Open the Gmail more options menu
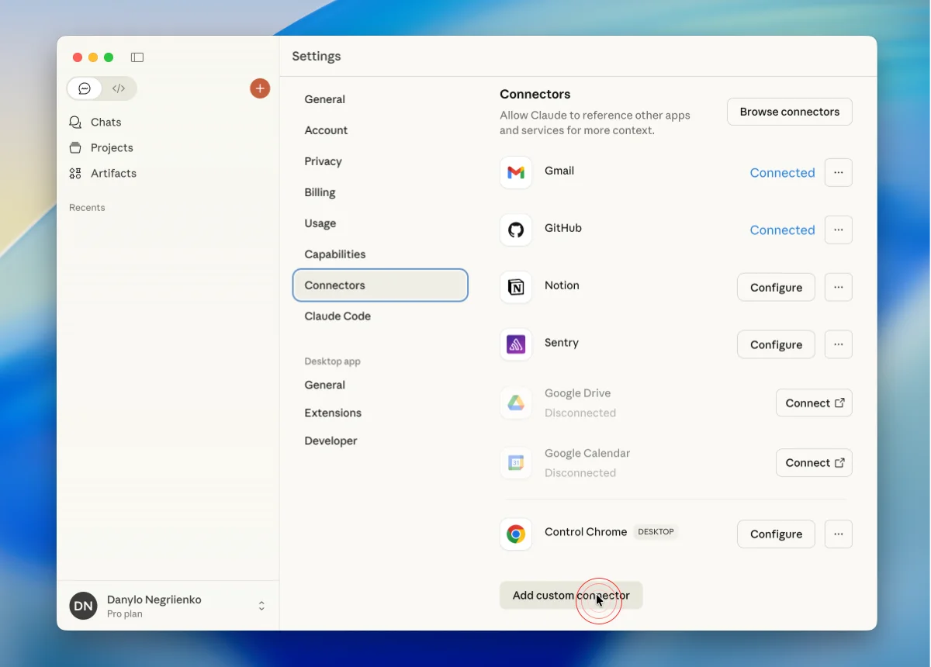Screen dimensions: 931x667 click(x=838, y=172)
